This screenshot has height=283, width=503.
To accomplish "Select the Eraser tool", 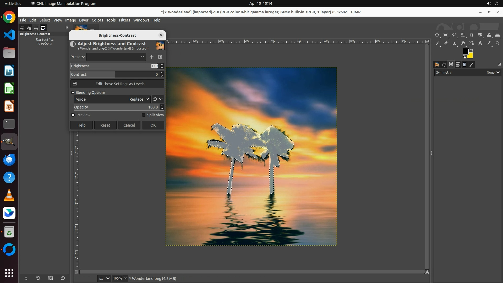I will point(446,43).
